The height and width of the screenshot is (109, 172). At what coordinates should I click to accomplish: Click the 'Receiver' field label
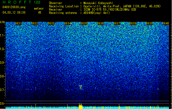coord(56,10)
